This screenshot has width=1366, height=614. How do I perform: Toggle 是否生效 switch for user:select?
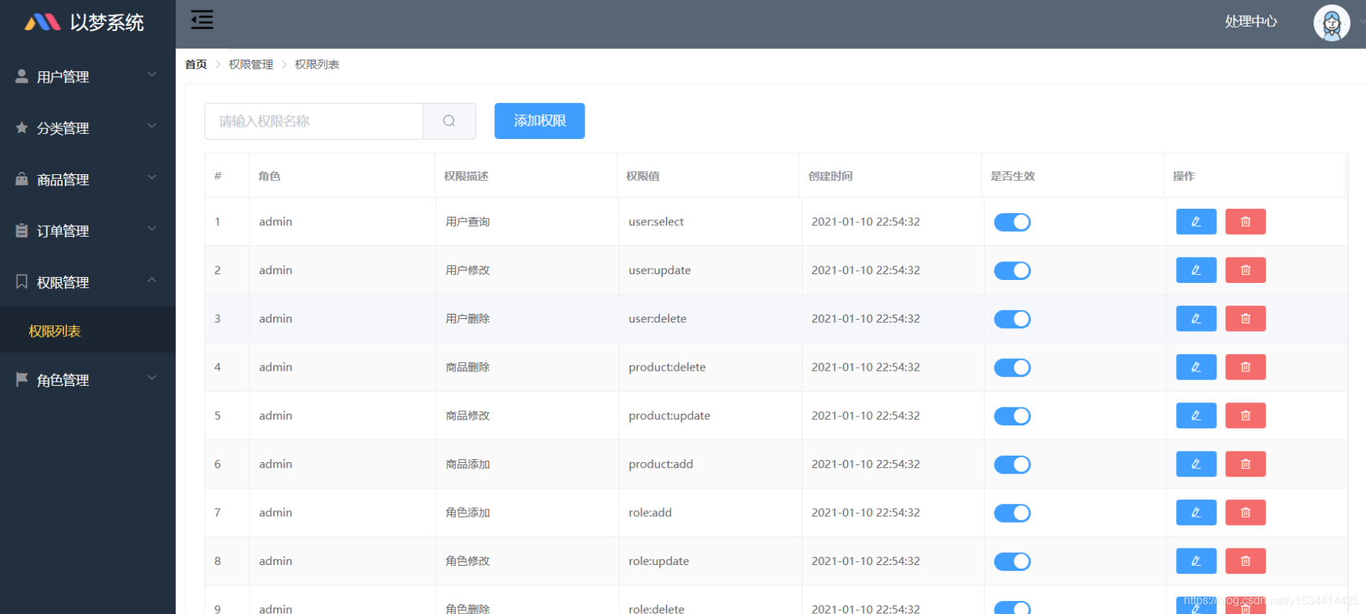pyautogui.click(x=1012, y=222)
